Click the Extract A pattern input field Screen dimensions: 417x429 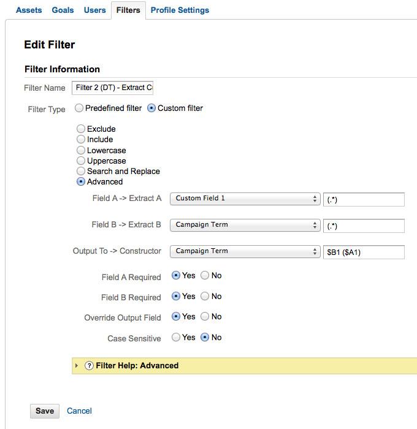(363, 199)
